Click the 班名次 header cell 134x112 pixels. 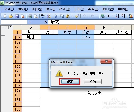122,32
